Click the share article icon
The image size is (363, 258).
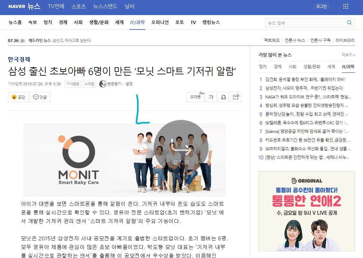236,97
